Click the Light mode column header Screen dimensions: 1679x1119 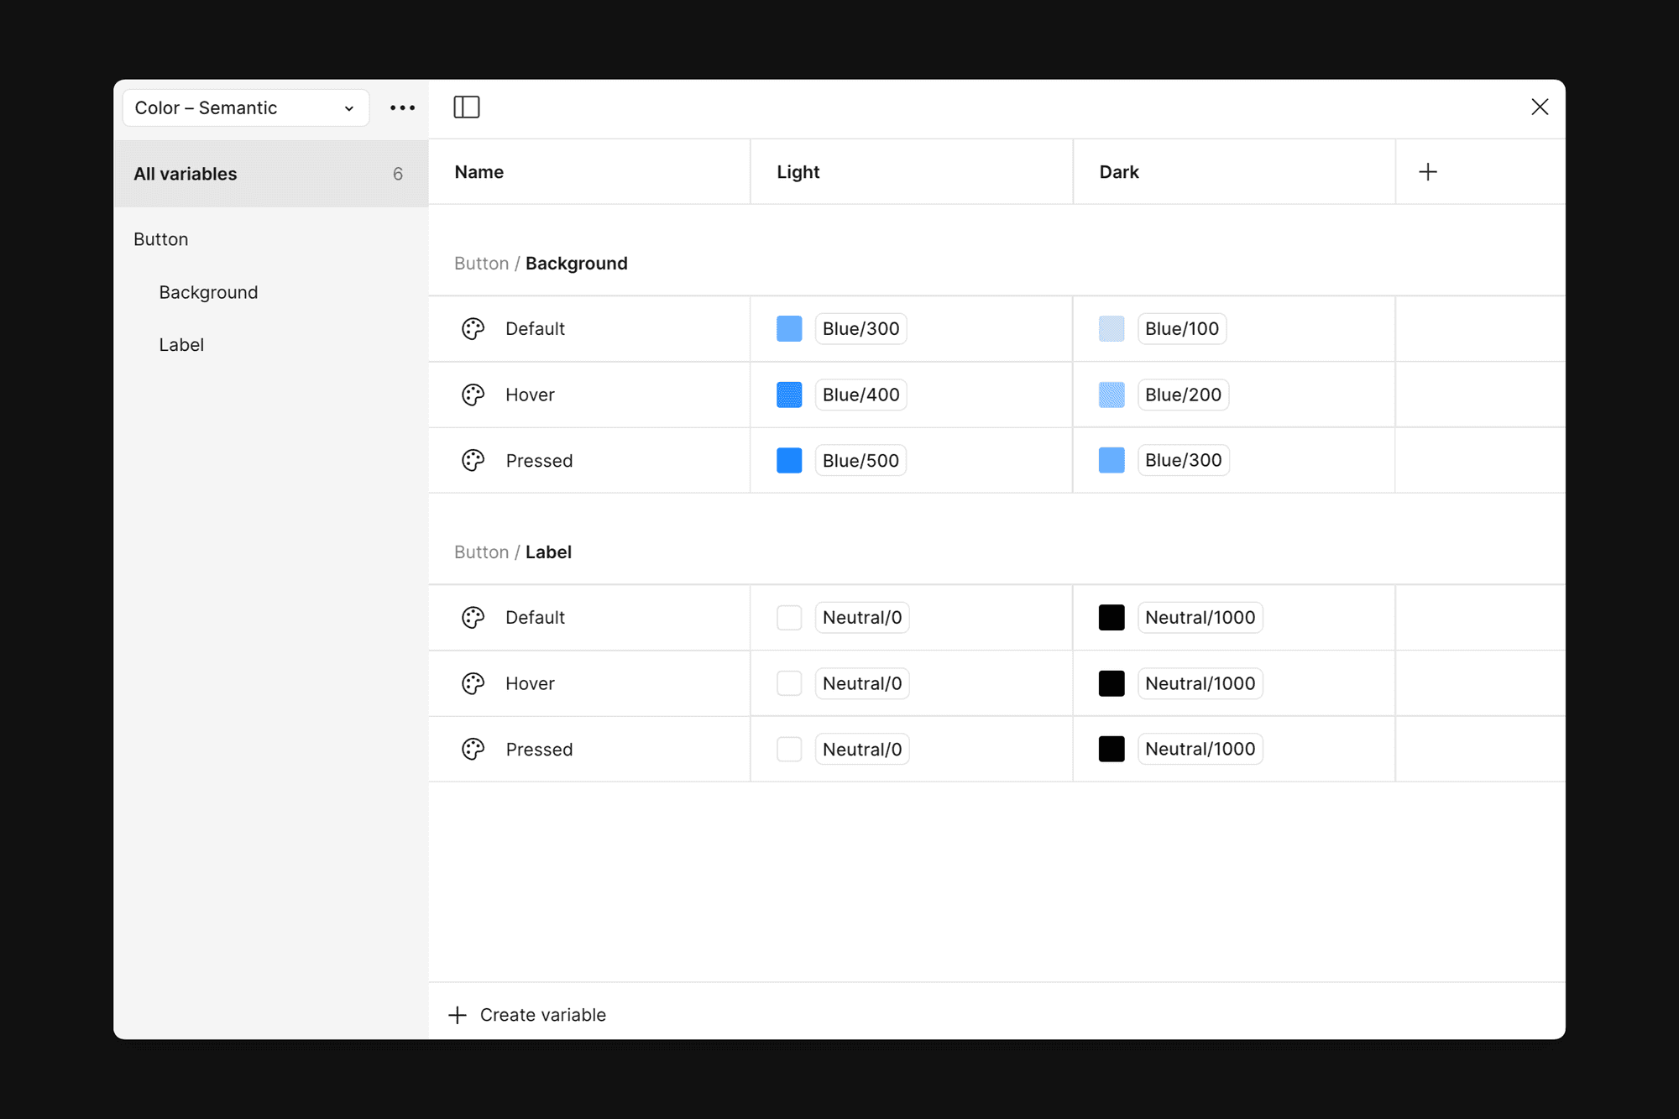pos(798,172)
